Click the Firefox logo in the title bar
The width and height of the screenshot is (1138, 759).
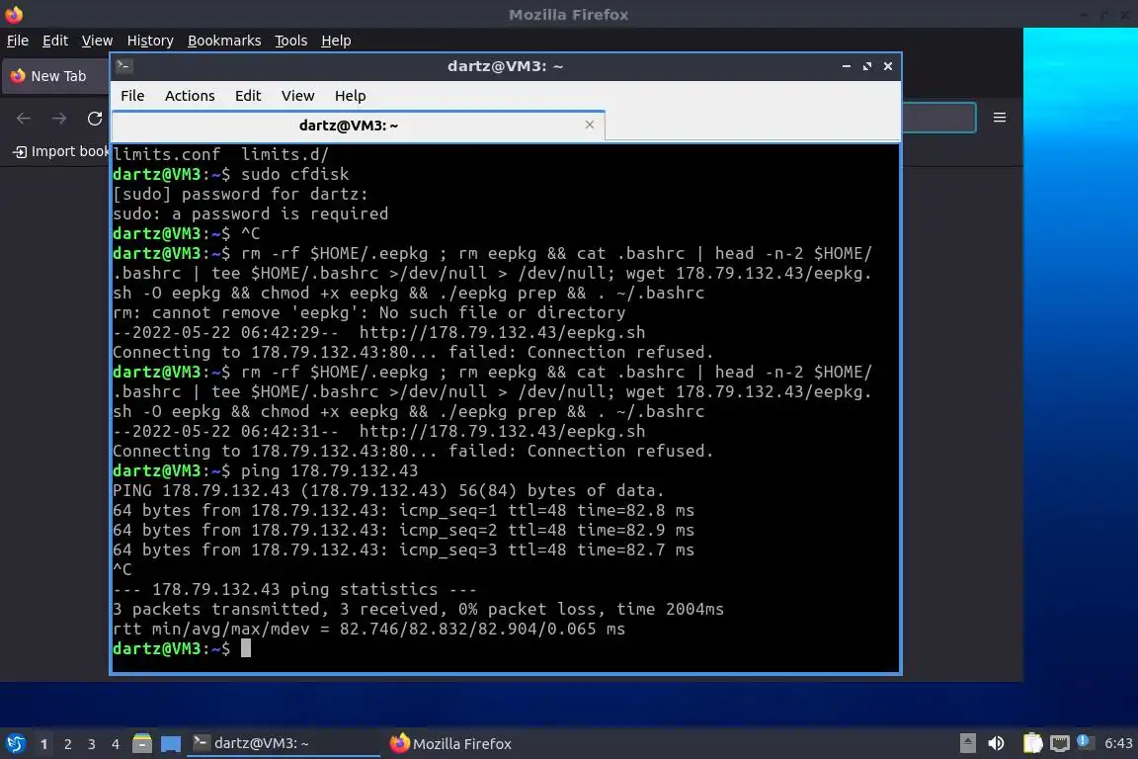pos(14,14)
